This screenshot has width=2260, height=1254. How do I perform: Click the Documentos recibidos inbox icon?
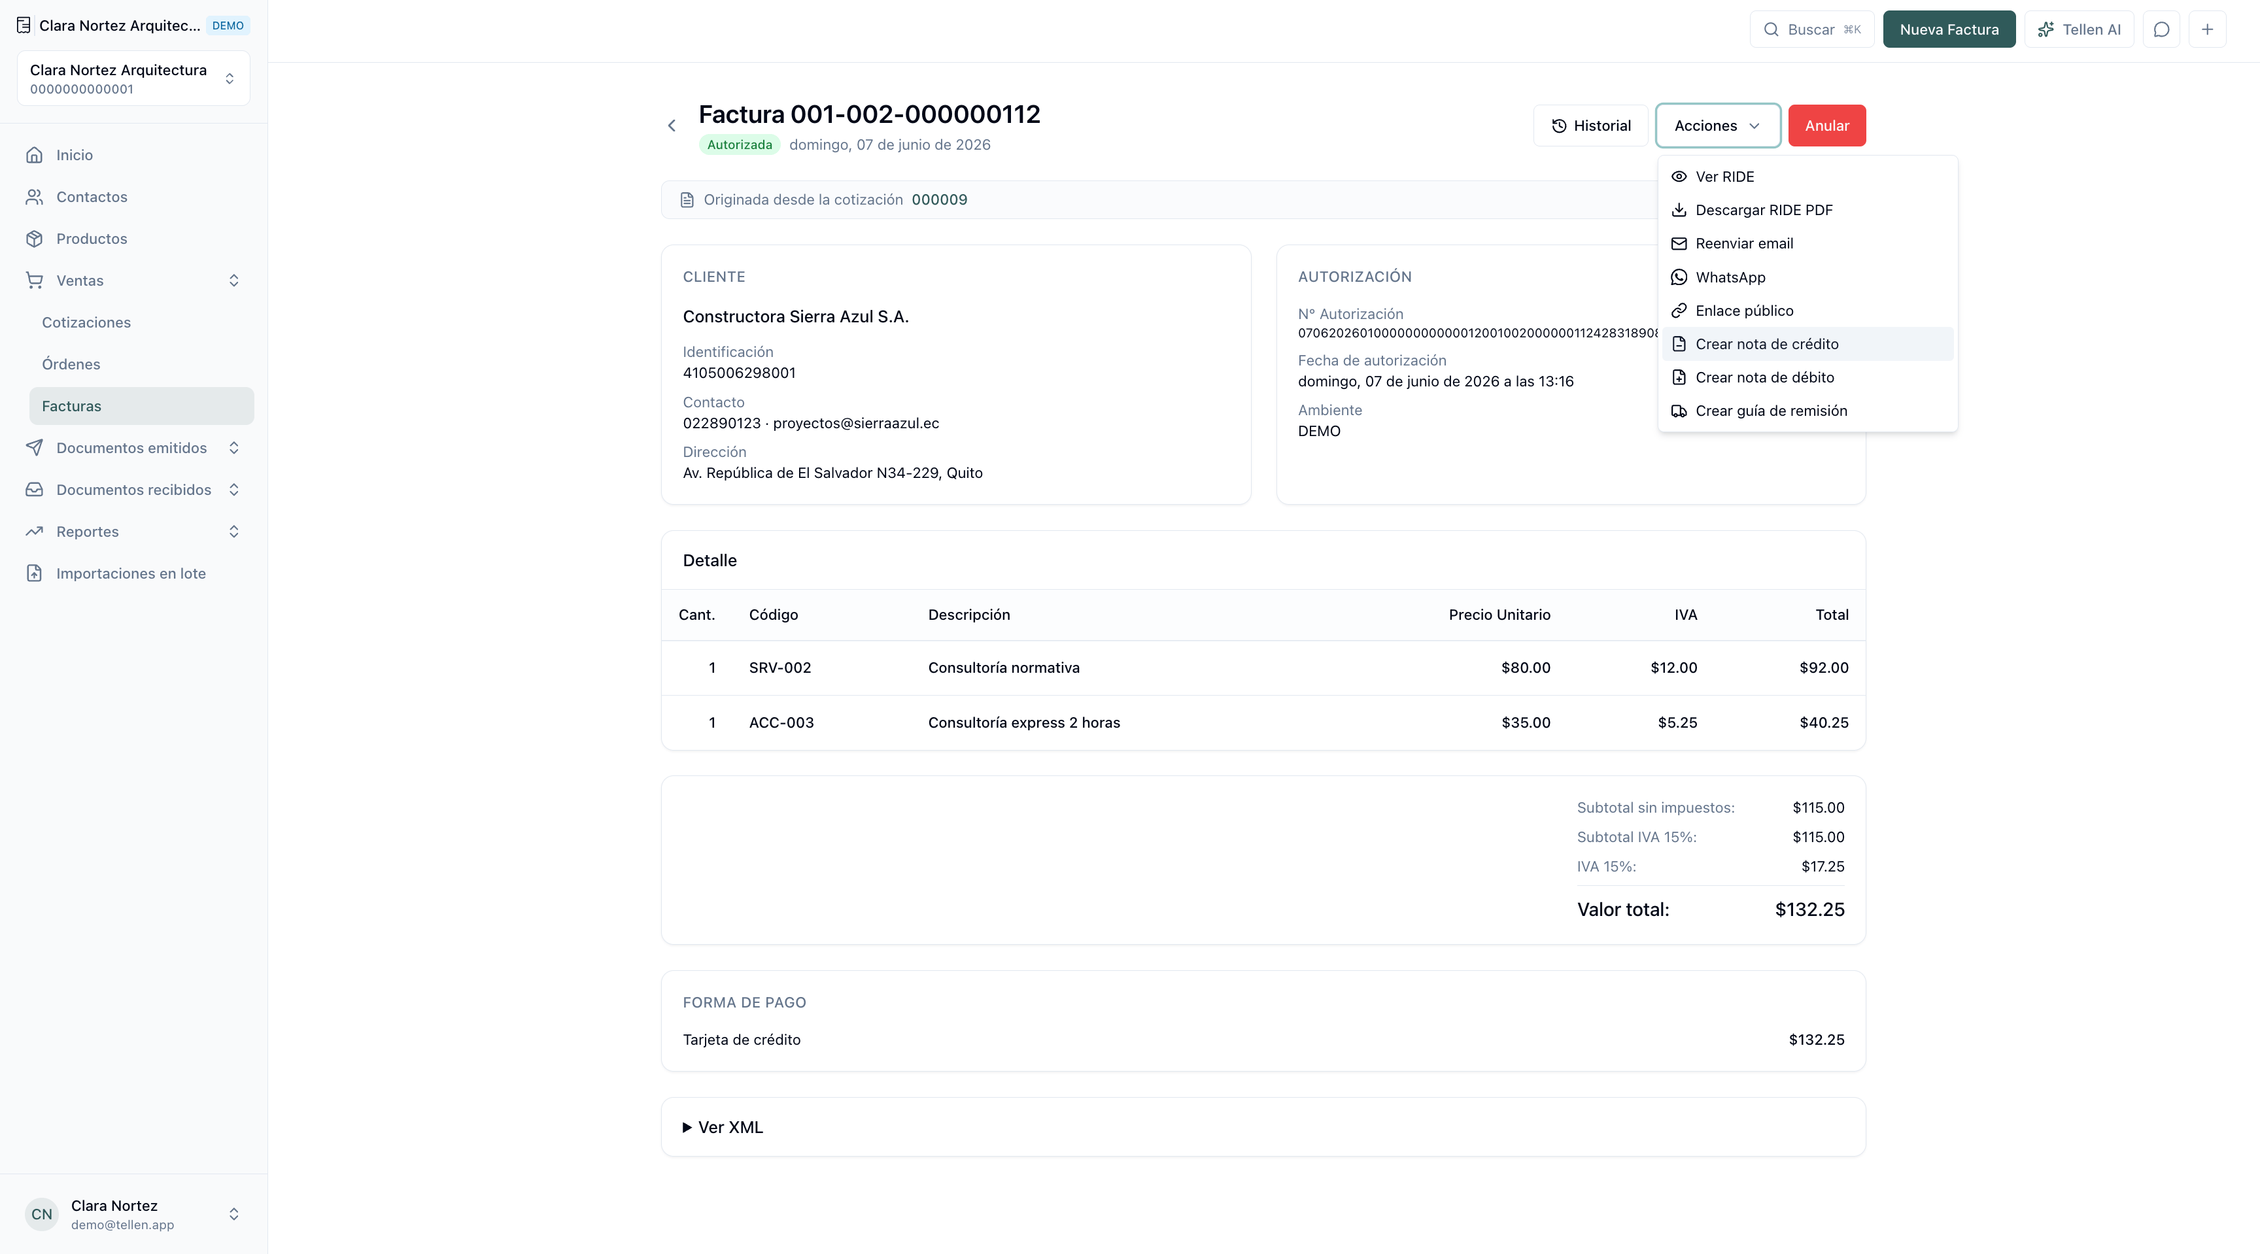[34, 489]
